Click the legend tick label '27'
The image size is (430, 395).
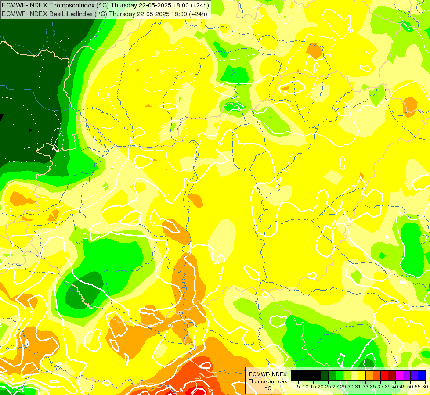[336, 387]
